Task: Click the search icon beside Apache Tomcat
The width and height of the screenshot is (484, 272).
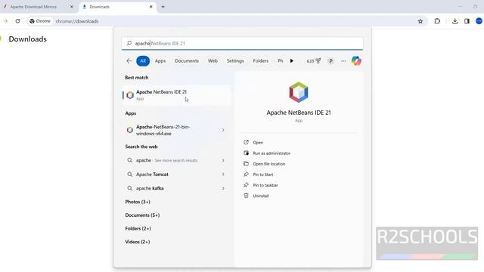Action: point(130,175)
